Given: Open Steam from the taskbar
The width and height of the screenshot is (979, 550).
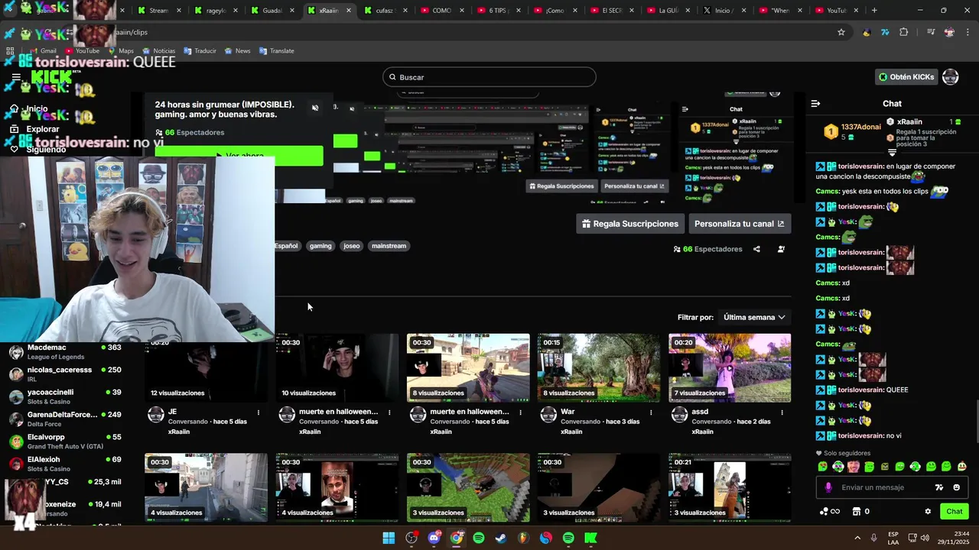Looking at the screenshot, I should coord(500,538).
